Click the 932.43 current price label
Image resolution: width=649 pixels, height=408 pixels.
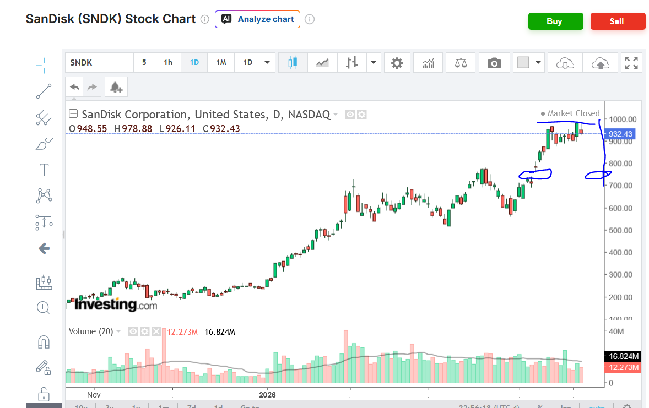(620, 134)
